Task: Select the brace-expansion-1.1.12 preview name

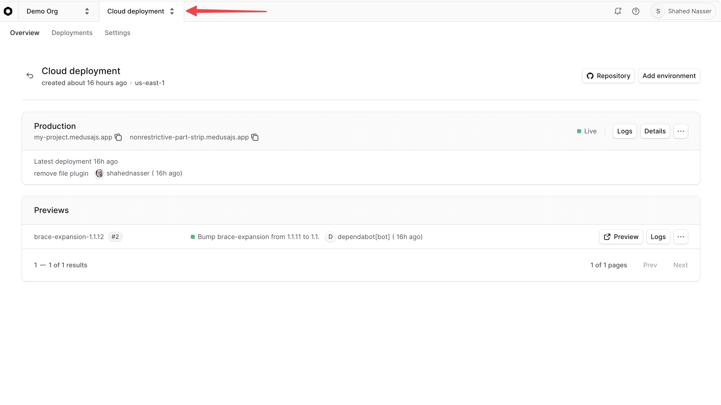Action: 69,237
